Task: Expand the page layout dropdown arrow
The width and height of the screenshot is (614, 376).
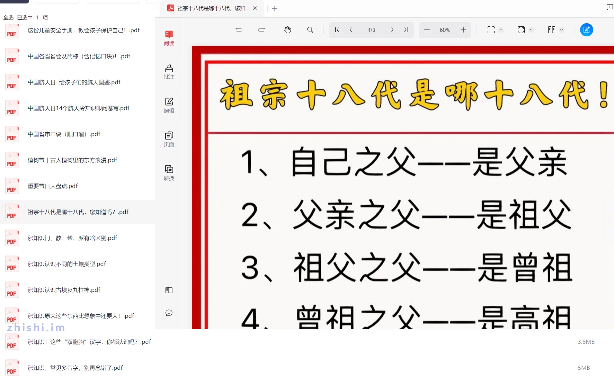Action: pyautogui.click(x=562, y=30)
